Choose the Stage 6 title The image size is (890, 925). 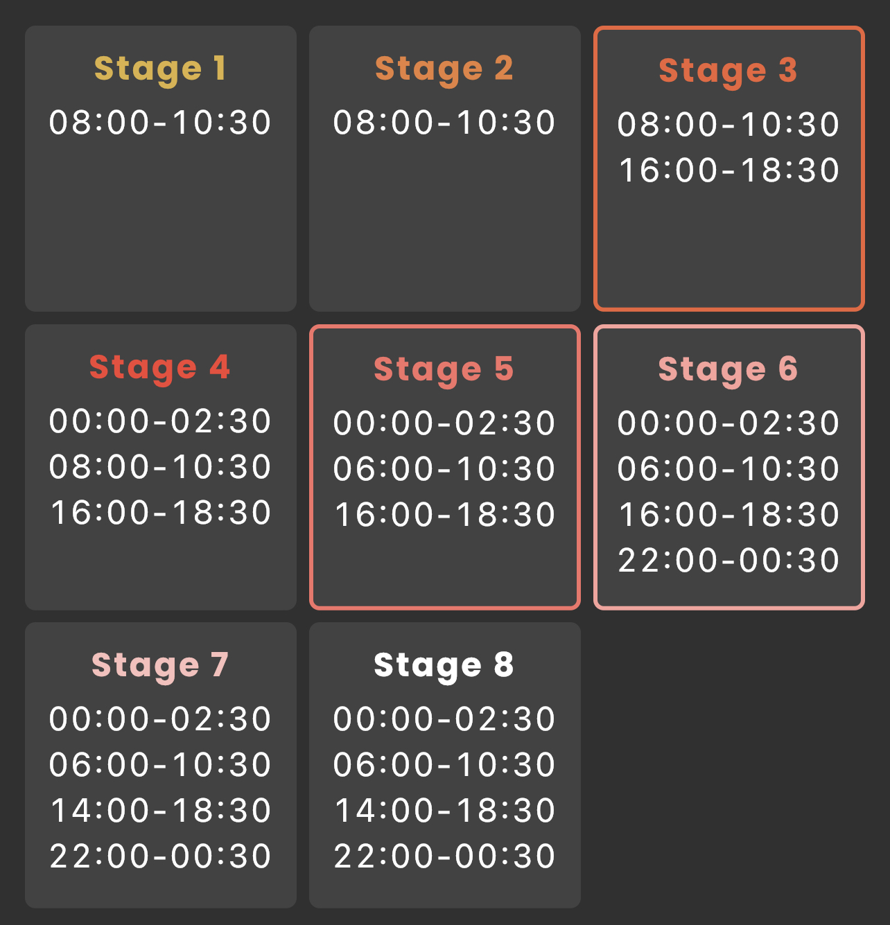tap(728, 369)
